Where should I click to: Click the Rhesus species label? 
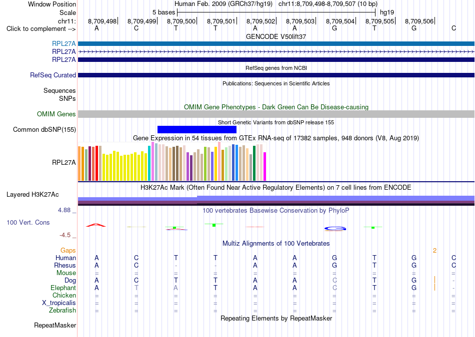[x=65, y=265]
